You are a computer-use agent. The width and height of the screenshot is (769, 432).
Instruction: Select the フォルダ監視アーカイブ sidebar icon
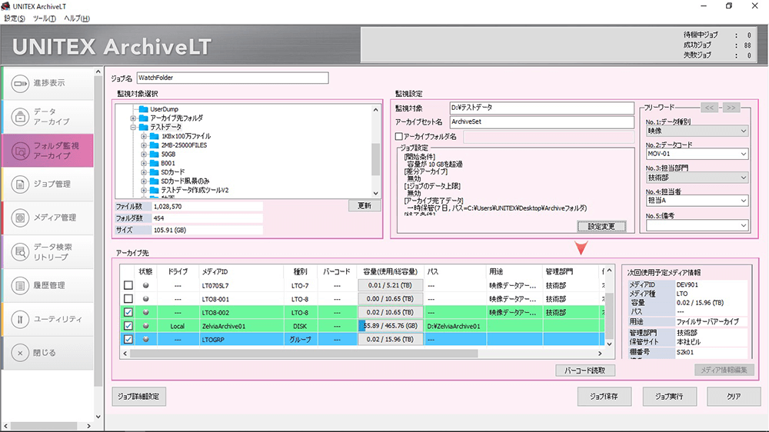pos(20,151)
